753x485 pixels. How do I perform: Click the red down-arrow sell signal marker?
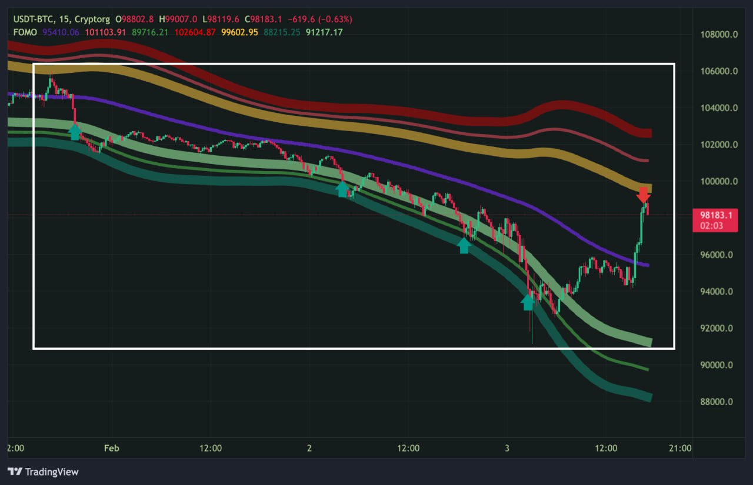(644, 195)
